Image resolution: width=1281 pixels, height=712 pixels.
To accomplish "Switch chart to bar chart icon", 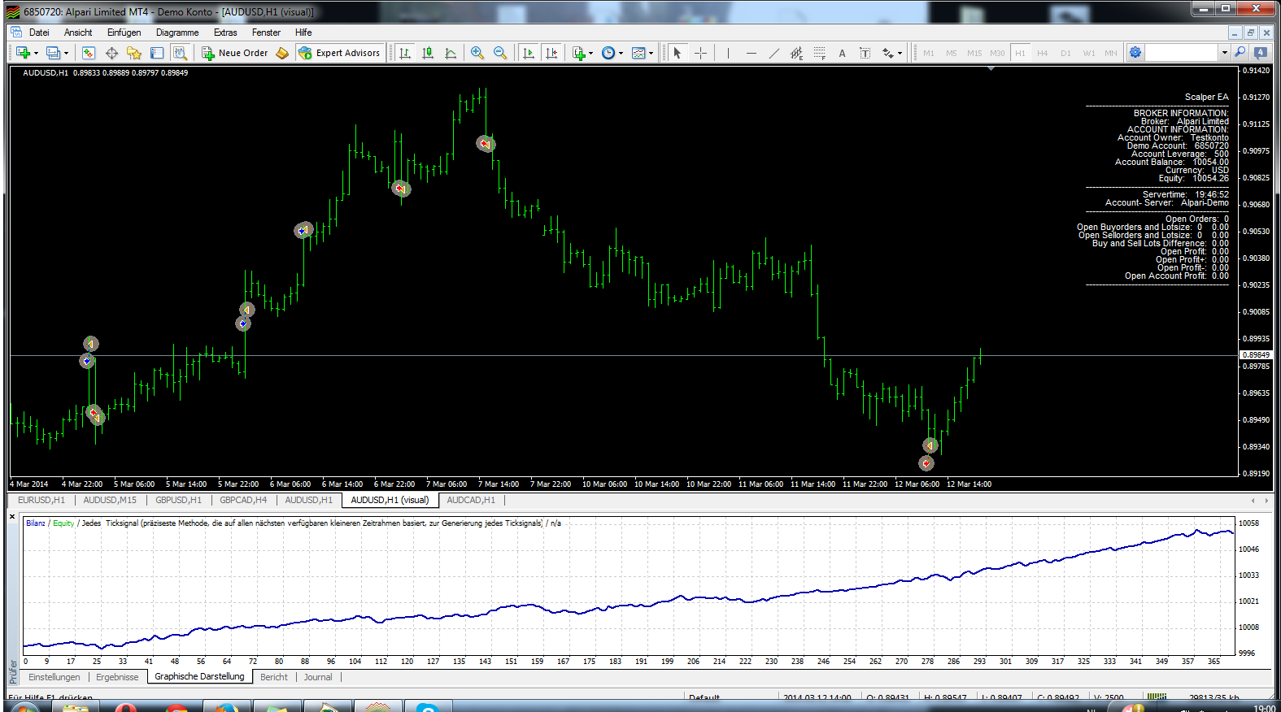I will point(405,53).
